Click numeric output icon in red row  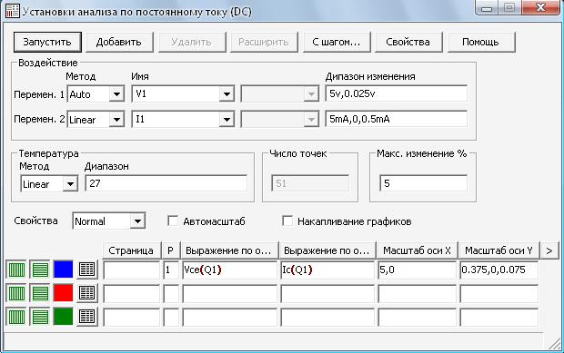tap(86, 293)
